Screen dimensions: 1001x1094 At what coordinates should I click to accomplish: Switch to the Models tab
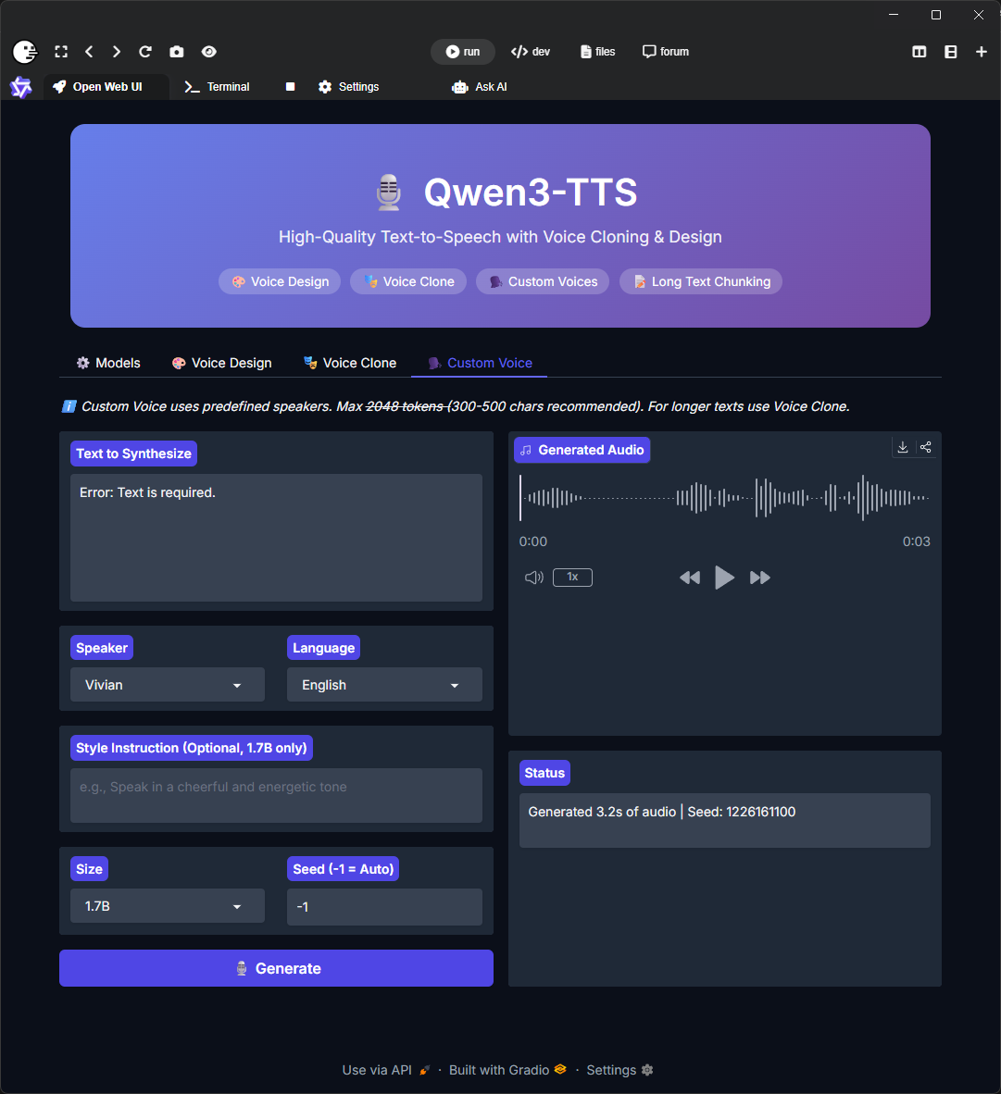coord(108,363)
